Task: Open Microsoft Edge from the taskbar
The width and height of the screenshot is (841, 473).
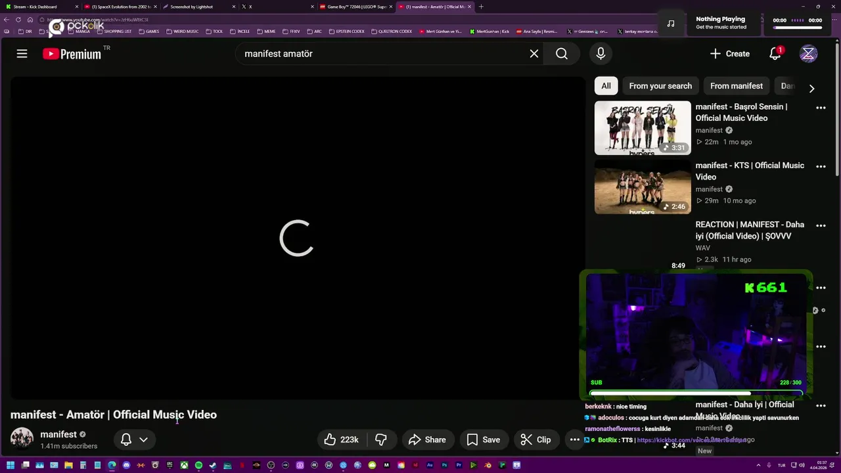Action: click(112, 465)
